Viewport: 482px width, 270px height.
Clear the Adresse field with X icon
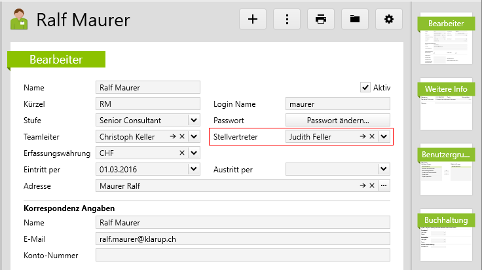pos(372,186)
